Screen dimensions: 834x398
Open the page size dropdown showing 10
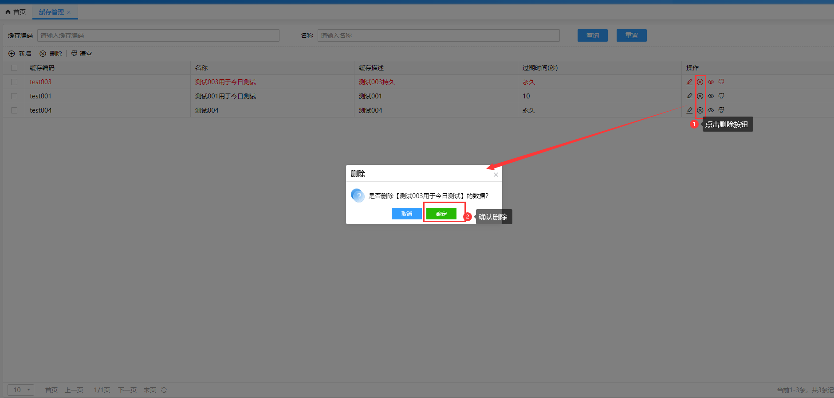pos(21,390)
